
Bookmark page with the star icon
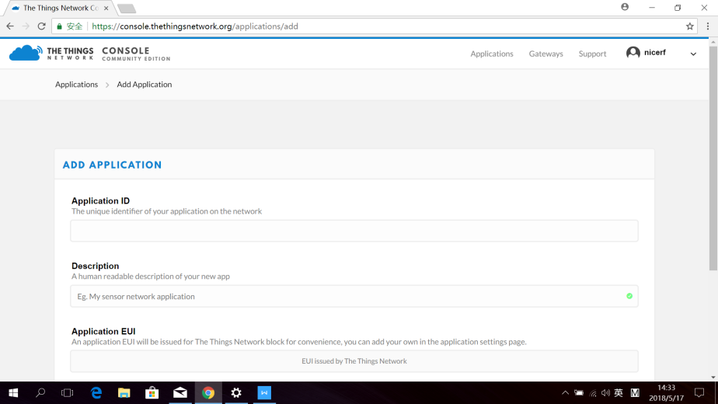tap(689, 26)
